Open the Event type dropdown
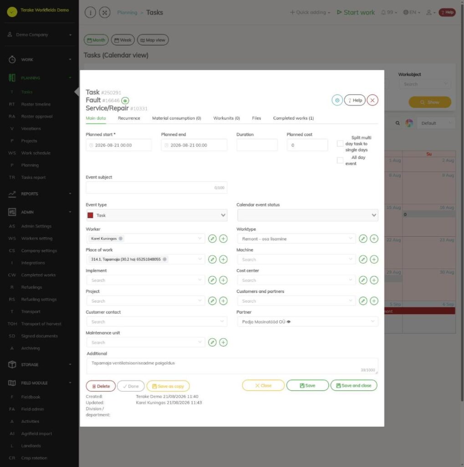 [x=157, y=215]
